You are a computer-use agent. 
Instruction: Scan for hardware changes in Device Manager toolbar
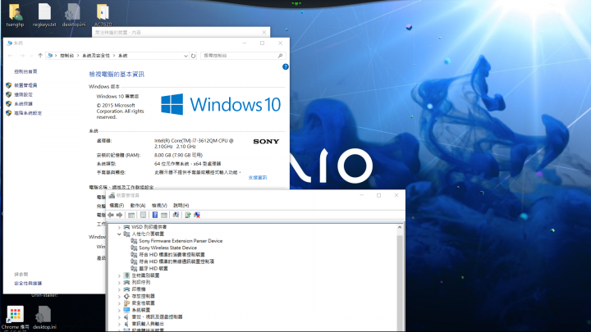pos(176,215)
